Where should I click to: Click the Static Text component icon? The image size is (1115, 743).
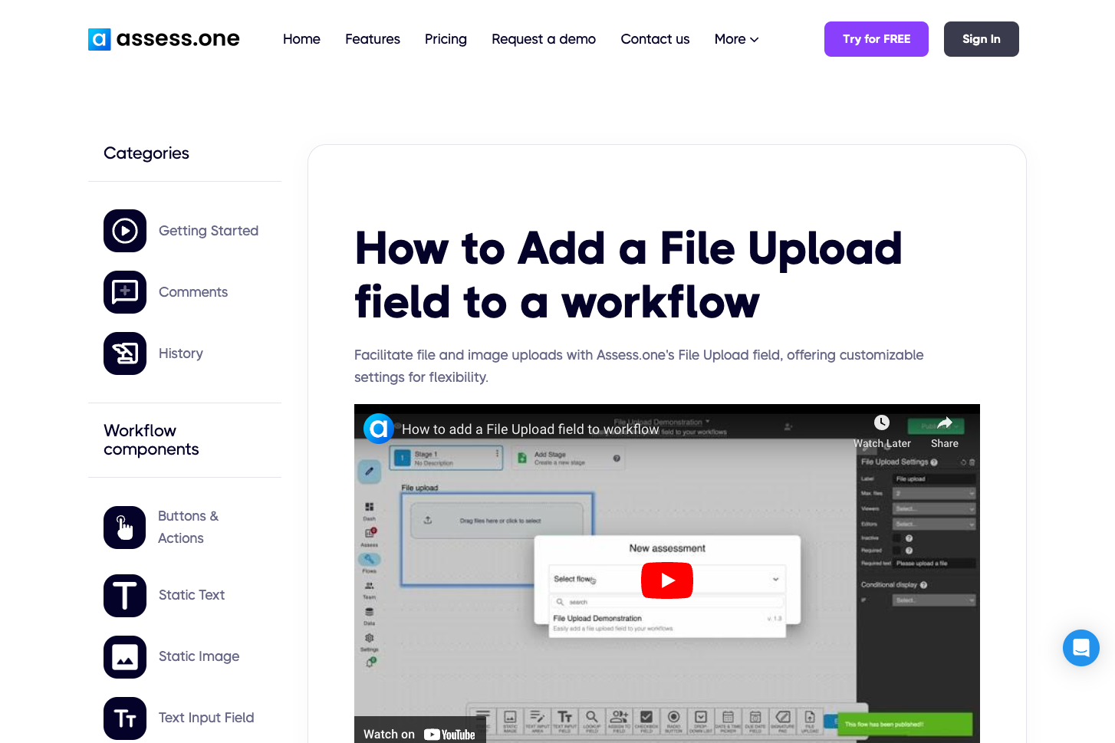point(124,596)
